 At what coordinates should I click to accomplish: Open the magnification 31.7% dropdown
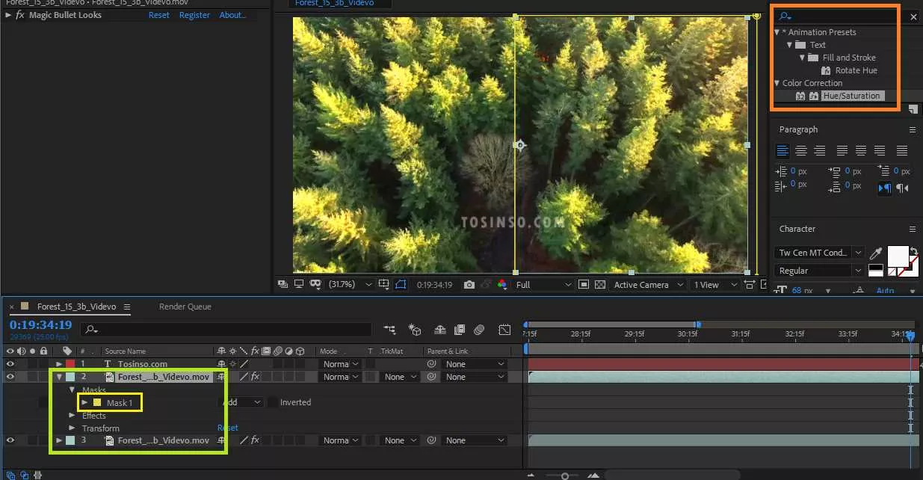pyautogui.click(x=351, y=285)
